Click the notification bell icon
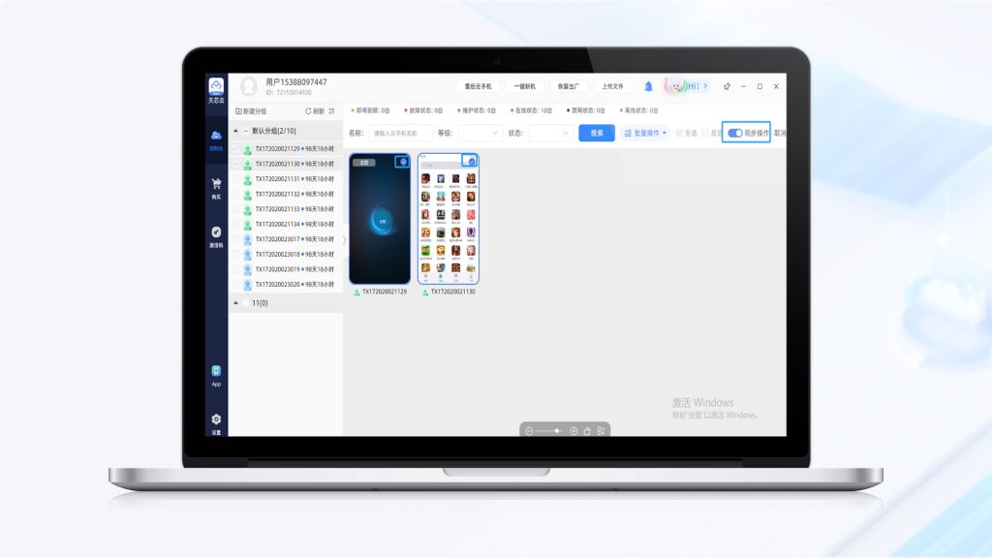992x558 pixels. (x=648, y=86)
